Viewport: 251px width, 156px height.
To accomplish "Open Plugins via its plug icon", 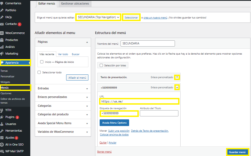I will [2, 117].
